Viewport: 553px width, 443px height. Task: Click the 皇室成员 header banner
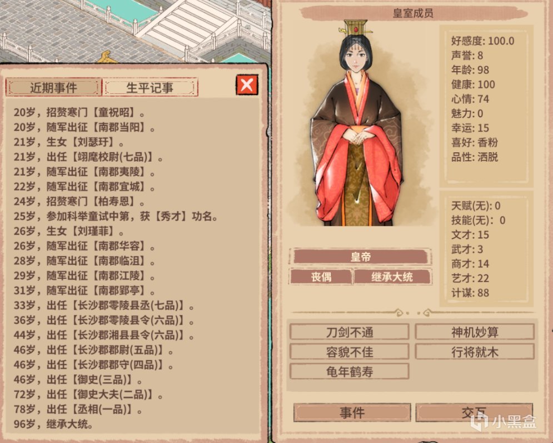click(413, 13)
